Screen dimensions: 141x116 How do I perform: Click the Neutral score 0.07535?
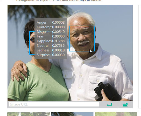point(58,45)
